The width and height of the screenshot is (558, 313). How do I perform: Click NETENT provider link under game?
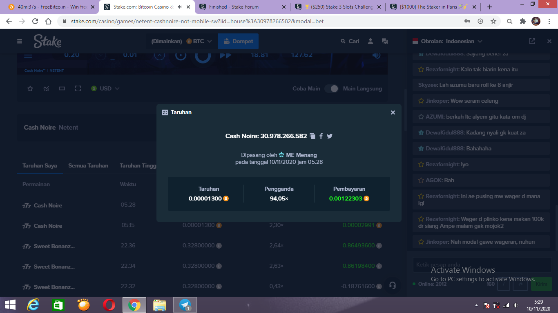click(x=57, y=71)
